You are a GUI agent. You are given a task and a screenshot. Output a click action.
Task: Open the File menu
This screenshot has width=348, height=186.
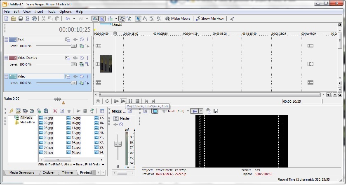[x=7, y=12]
